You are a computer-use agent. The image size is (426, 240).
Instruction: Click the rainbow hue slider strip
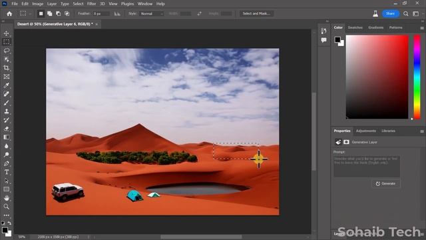417,77
